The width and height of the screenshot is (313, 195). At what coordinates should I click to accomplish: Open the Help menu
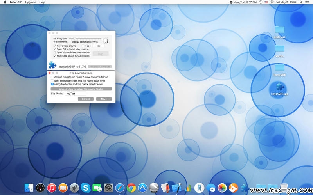pyautogui.click(x=42, y=2)
